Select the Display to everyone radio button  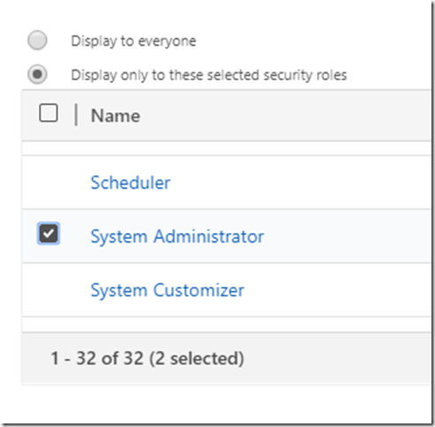pos(37,40)
